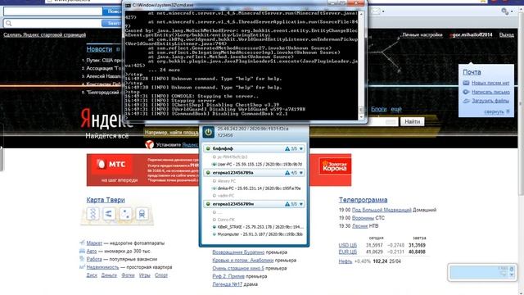Open егорка123456789м network dropdown arrow
This screenshot has width=524, height=295.
(301, 204)
